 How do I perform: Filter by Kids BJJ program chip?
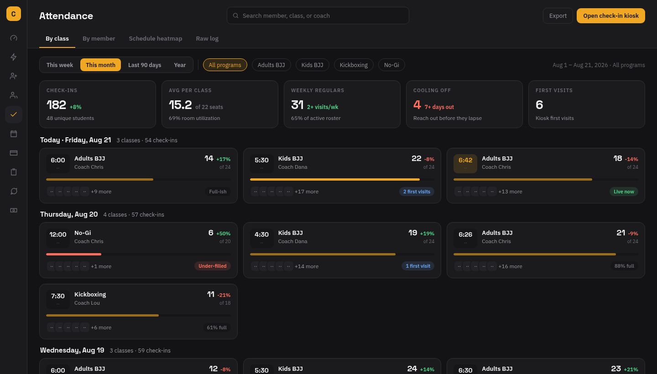coord(313,65)
